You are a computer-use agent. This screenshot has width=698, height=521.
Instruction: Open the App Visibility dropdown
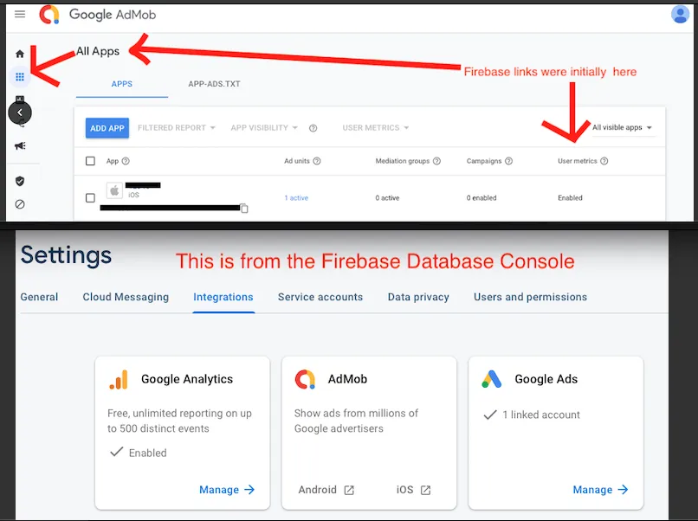[264, 128]
